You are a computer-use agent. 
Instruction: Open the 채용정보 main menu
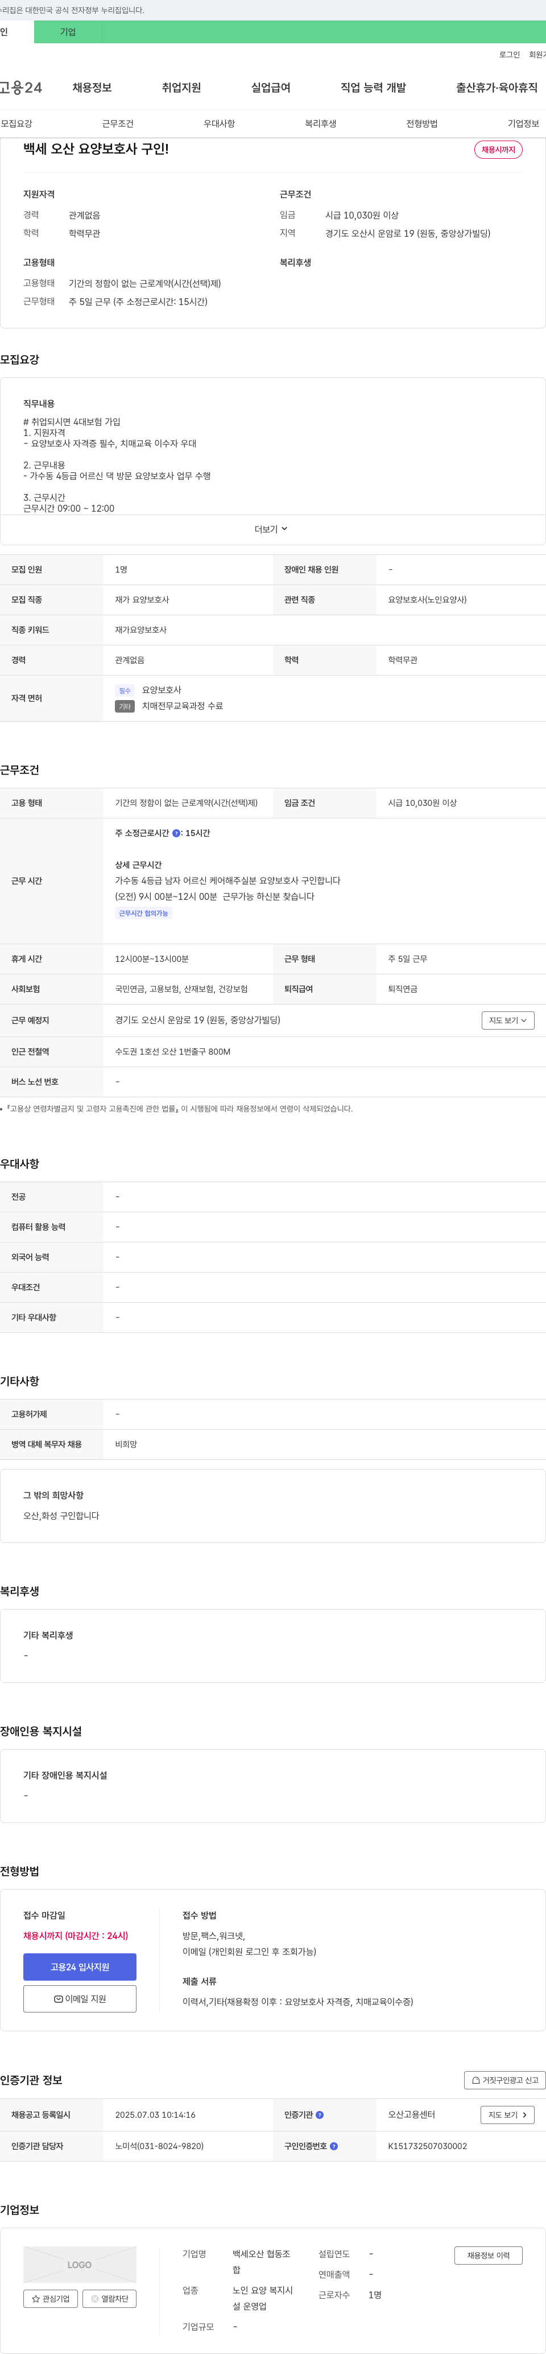(92, 88)
